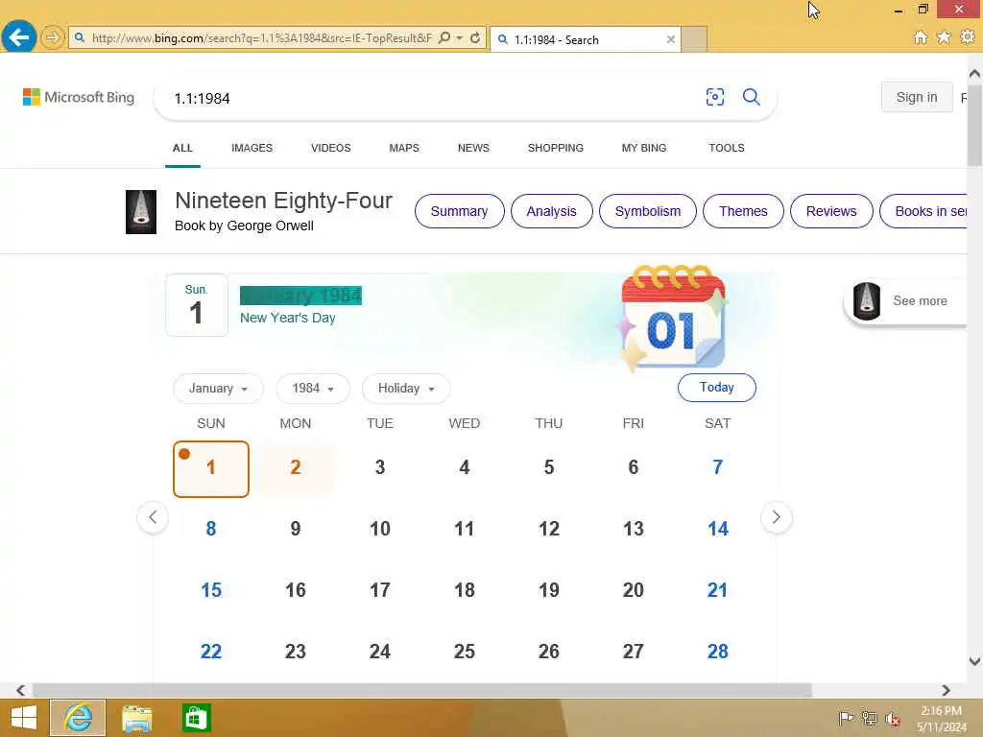Click the address bar search magnifier icon
This screenshot has height=737, width=983.
(444, 38)
